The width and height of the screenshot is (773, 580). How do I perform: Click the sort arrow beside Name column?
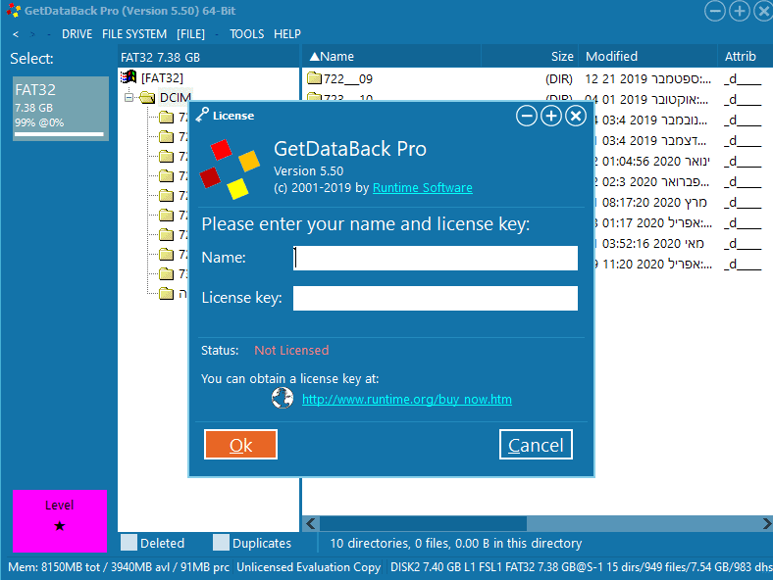point(315,56)
